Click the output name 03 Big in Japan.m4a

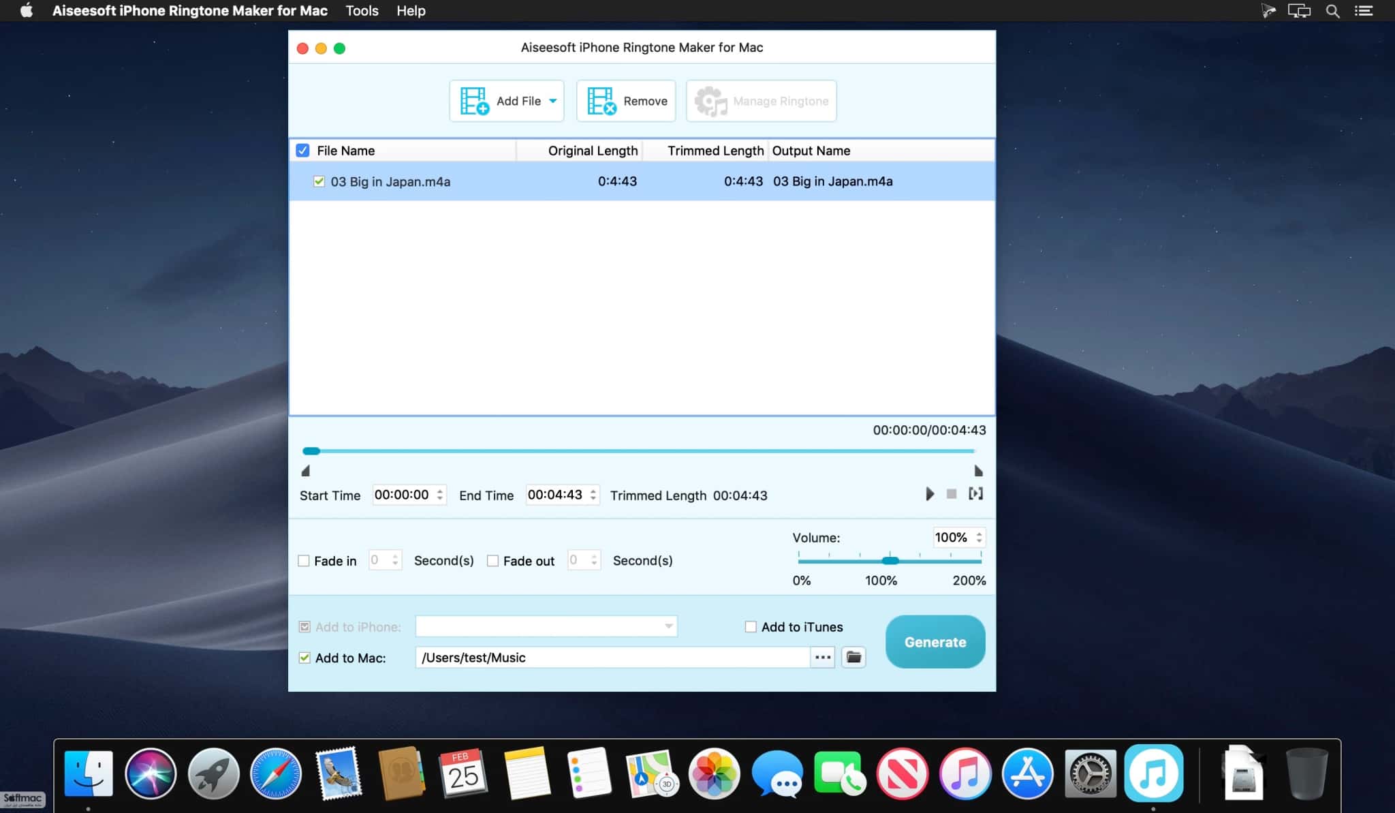tap(832, 181)
